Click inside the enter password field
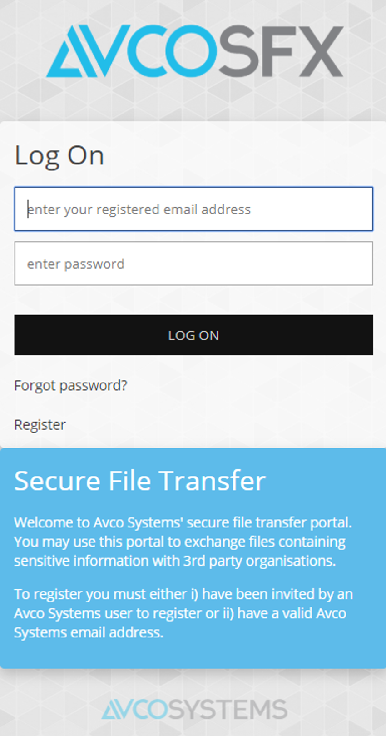 pos(193,264)
